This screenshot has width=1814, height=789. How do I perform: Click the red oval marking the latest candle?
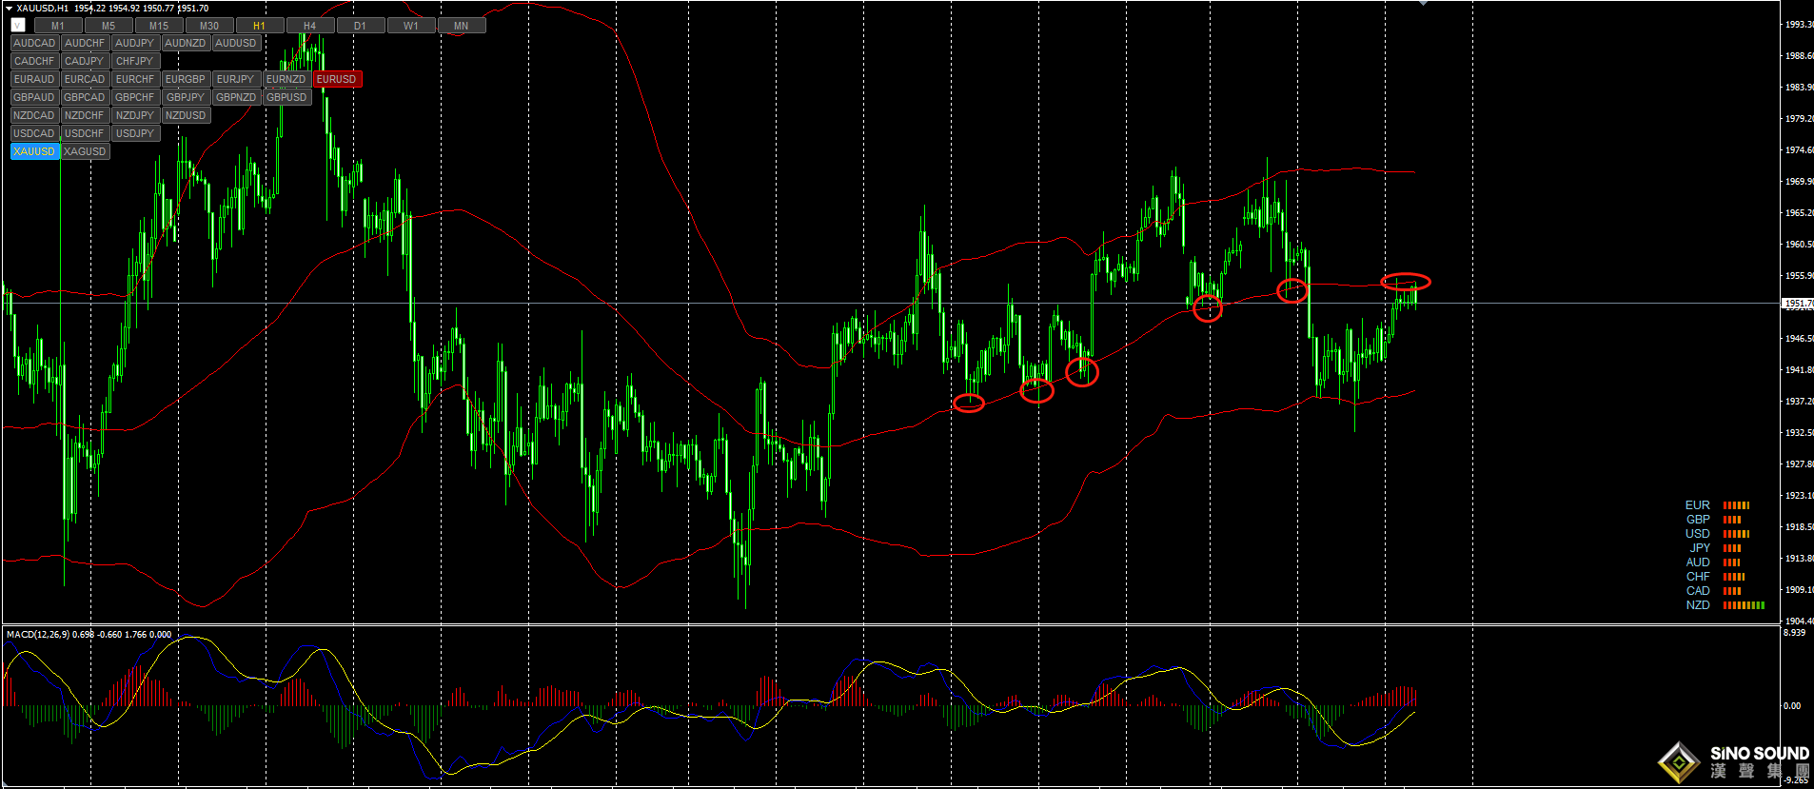(1406, 282)
